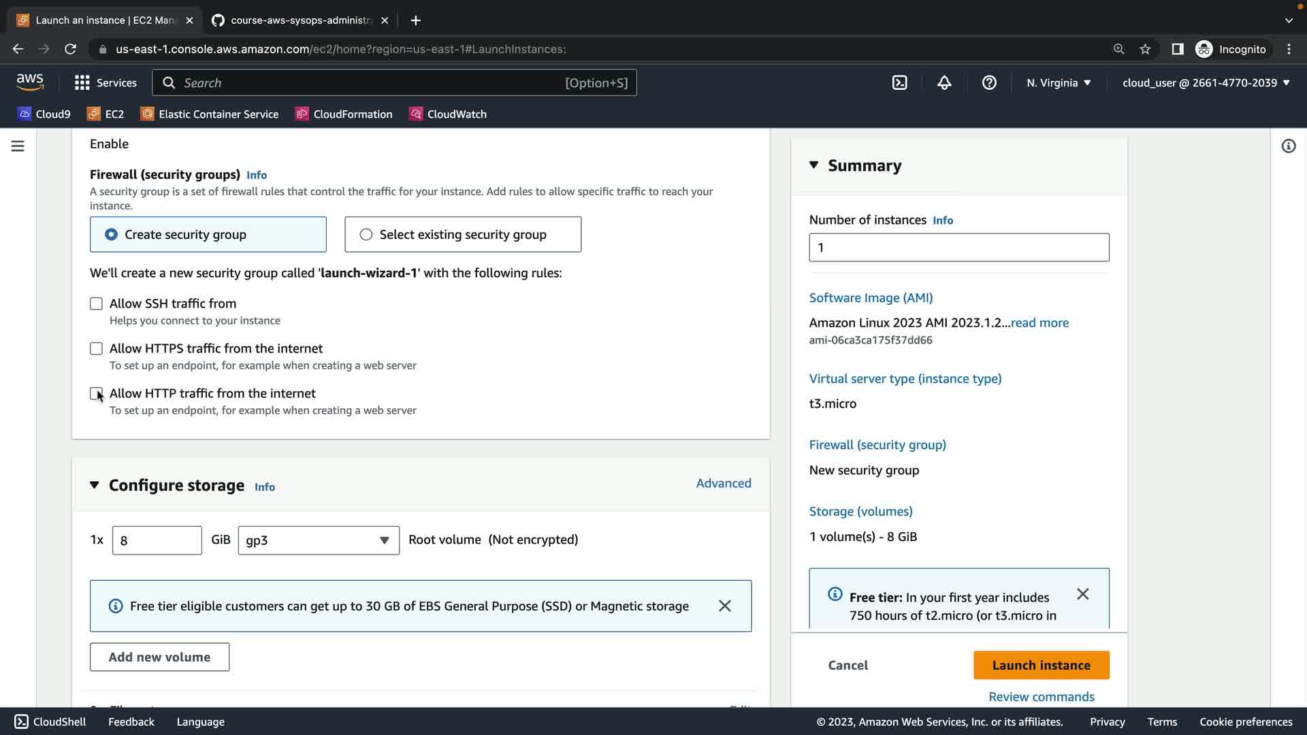1307x735 pixels.
Task: Open the CloudShell icon in top navigation
Action: pyautogui.click(x=899, y=82)
